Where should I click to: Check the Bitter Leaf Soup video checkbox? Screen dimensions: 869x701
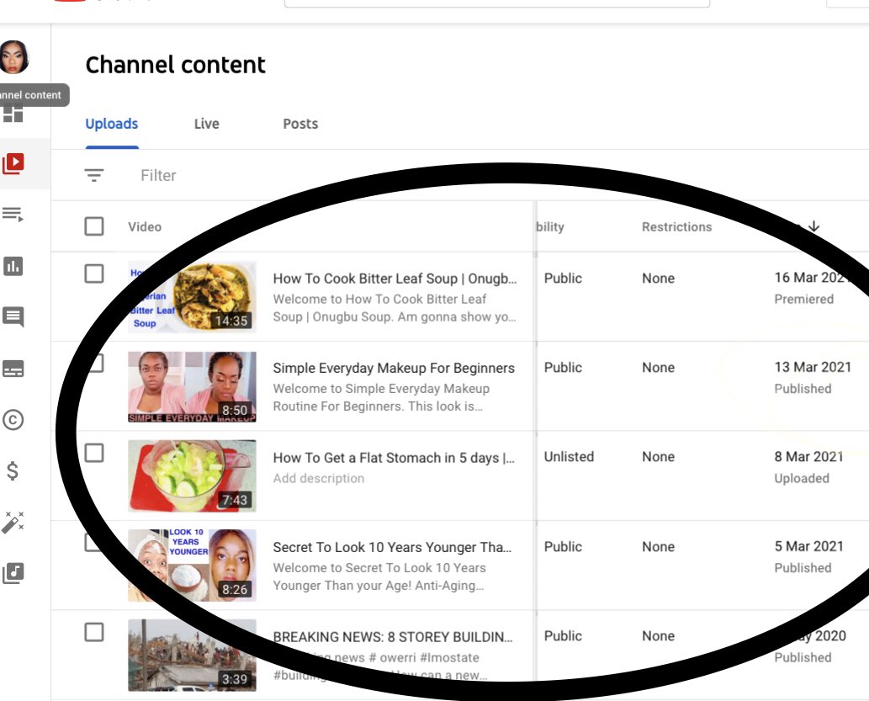94,273
